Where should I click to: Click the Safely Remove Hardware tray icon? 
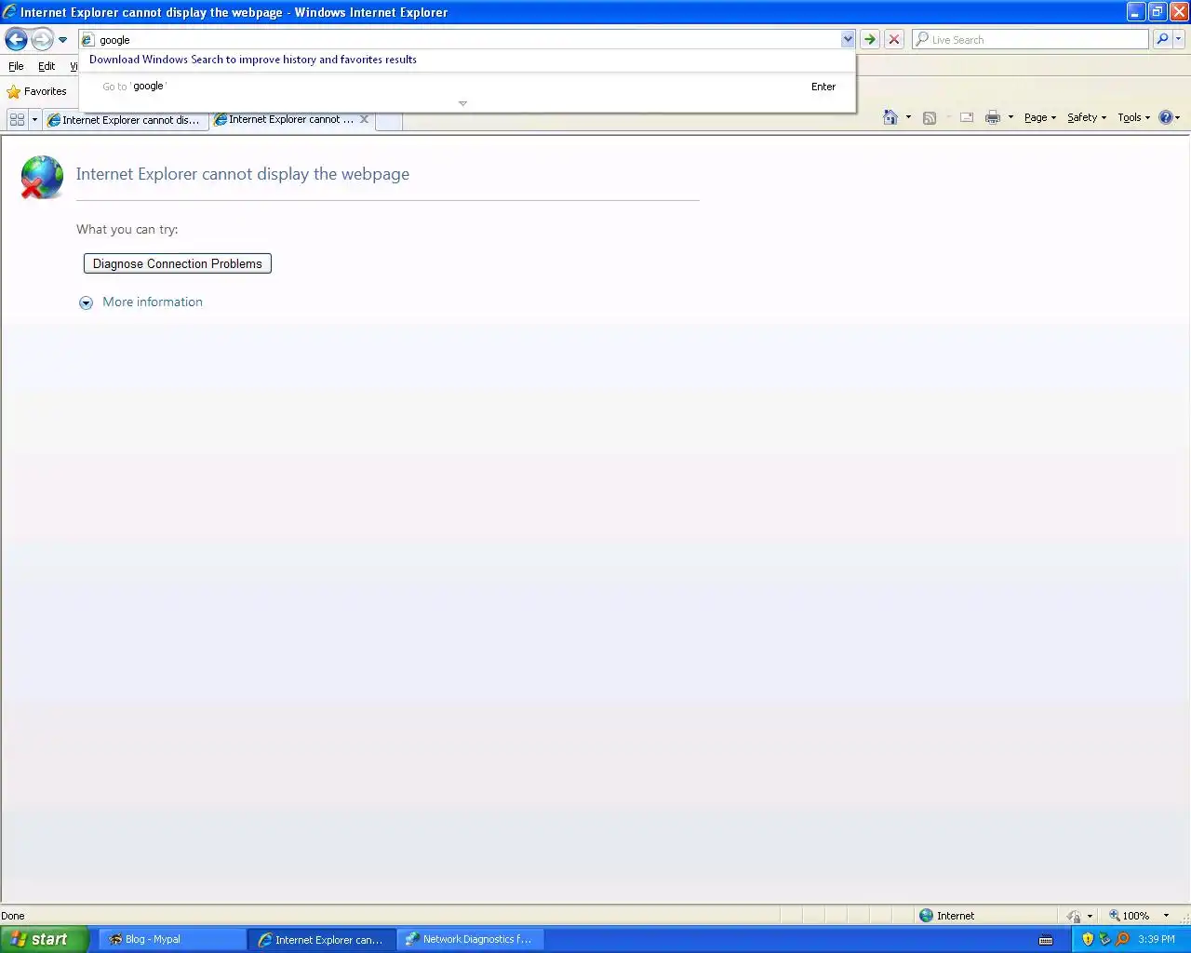1104,939
